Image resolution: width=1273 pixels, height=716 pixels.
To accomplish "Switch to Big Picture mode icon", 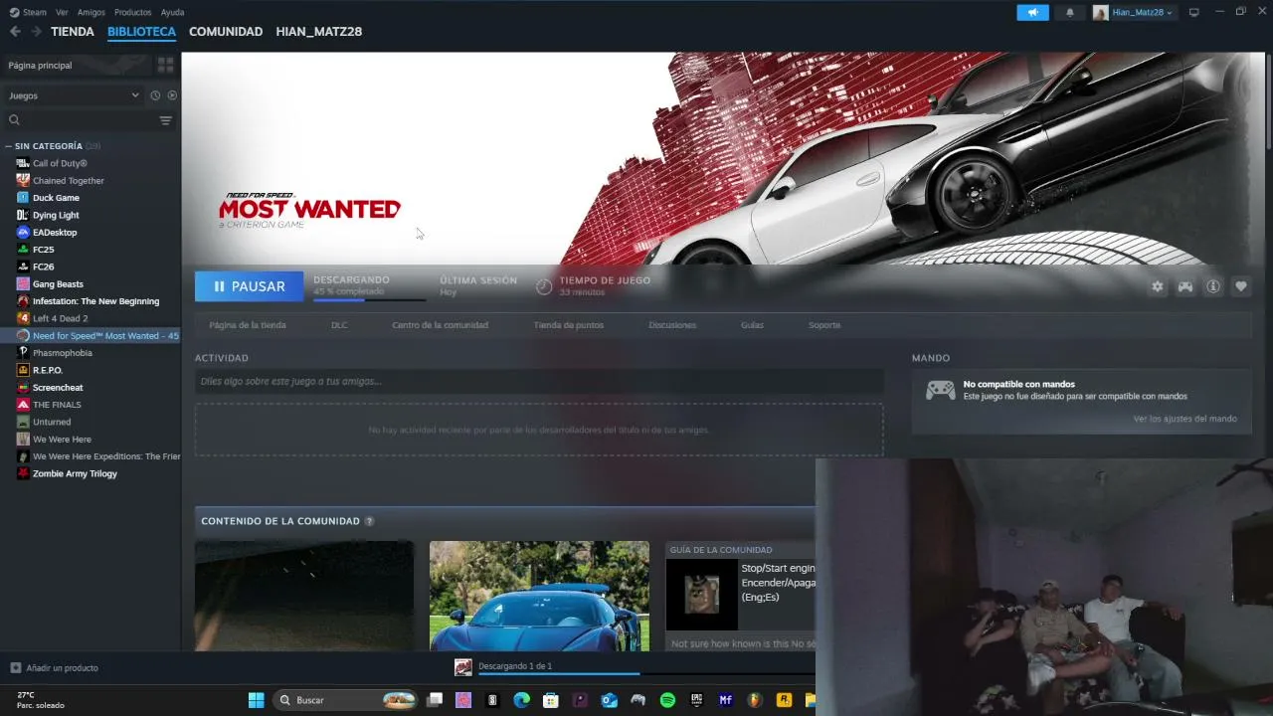I will [1194, 12].
